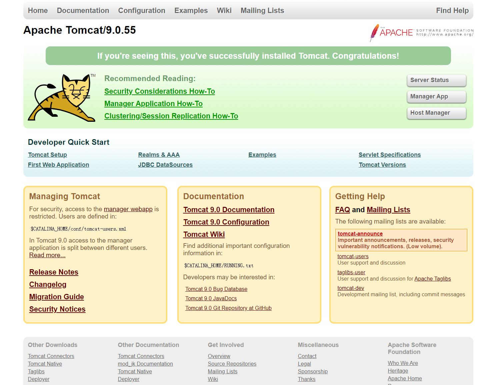Open the Manager App button
This screenshot has height=385, width=483.
tap(436, 97)
